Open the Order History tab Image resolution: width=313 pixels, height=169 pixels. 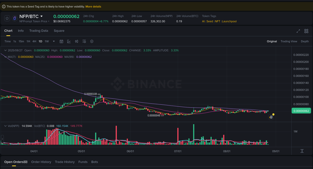tap(41, 162)
